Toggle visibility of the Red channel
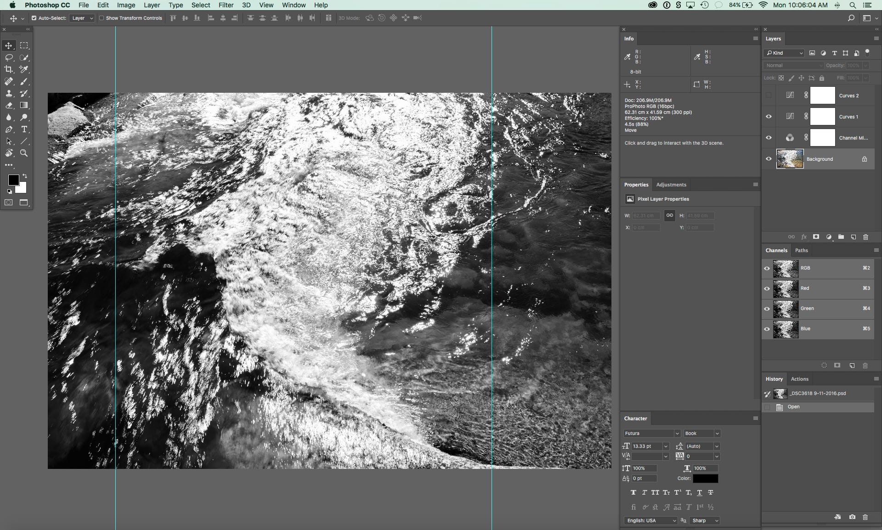The image size is (882, 530). click(767, 288)
